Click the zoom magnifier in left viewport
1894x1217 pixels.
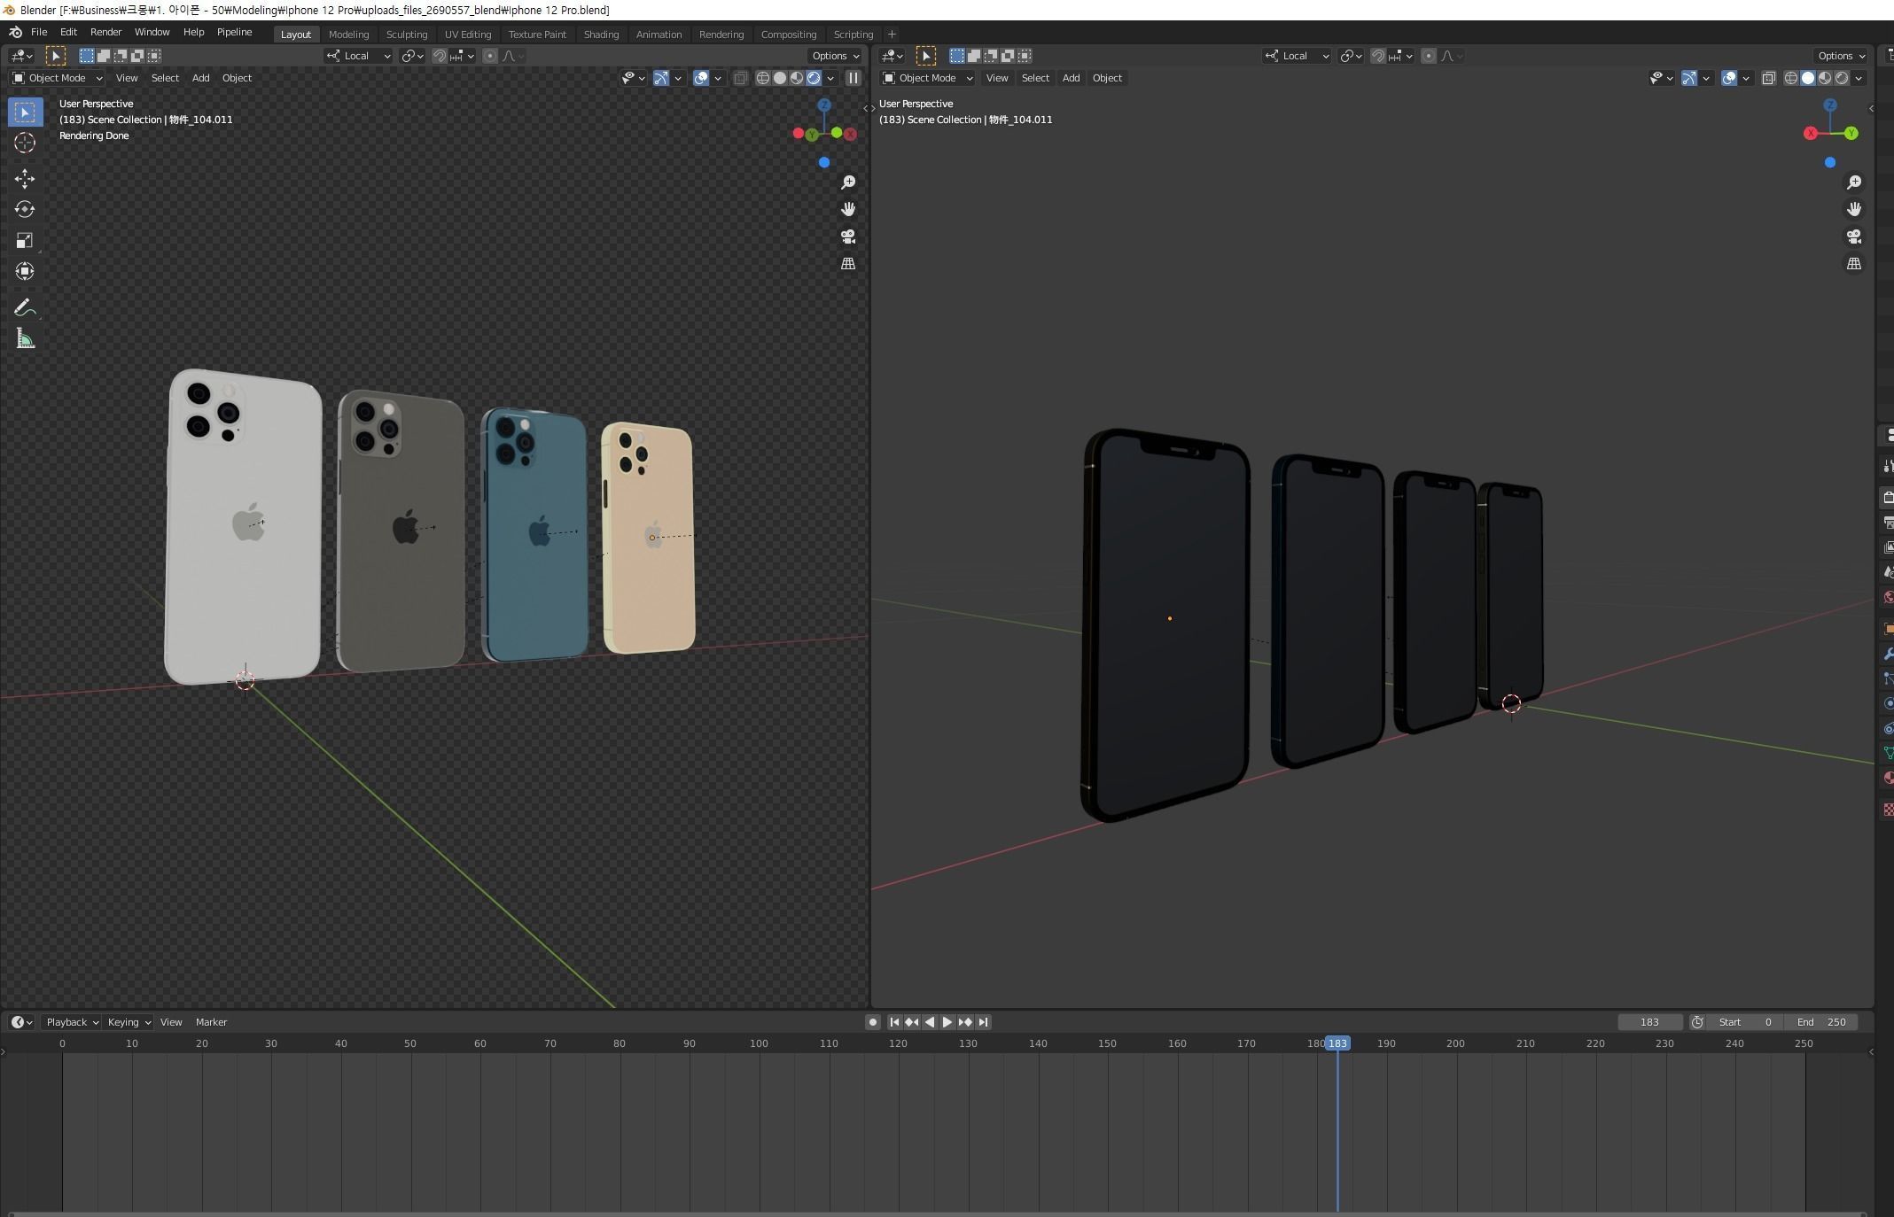point(848,182)
